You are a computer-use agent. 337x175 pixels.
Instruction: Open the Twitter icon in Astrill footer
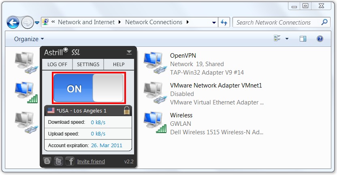(x=58, y=161)
